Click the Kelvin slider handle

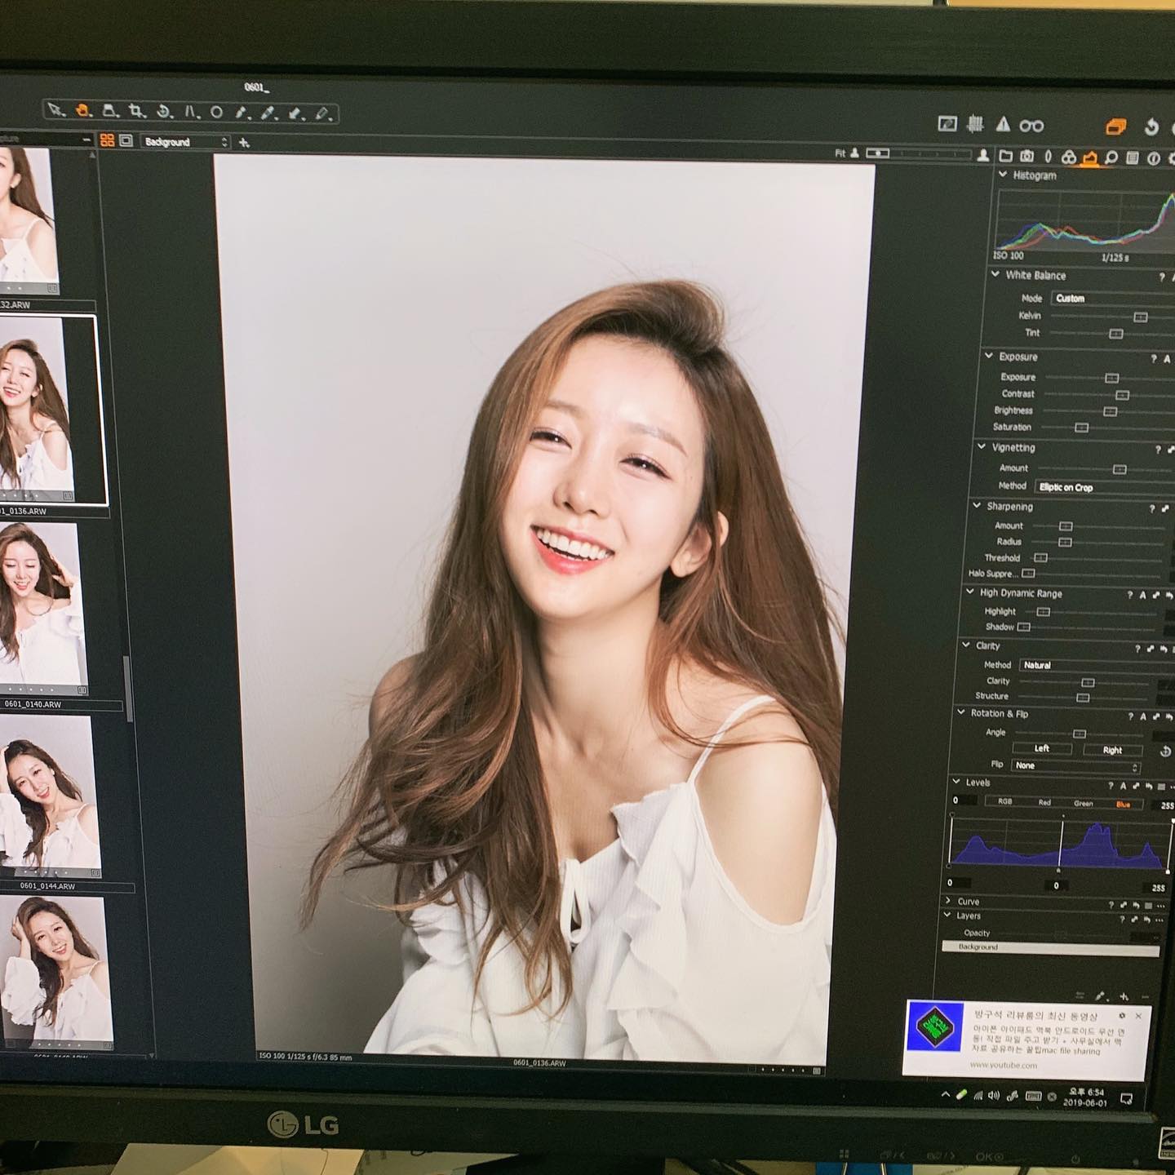(1141, 317)
